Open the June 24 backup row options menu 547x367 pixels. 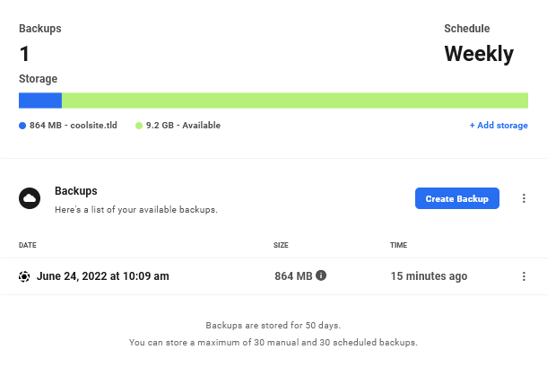coord(524,276)
